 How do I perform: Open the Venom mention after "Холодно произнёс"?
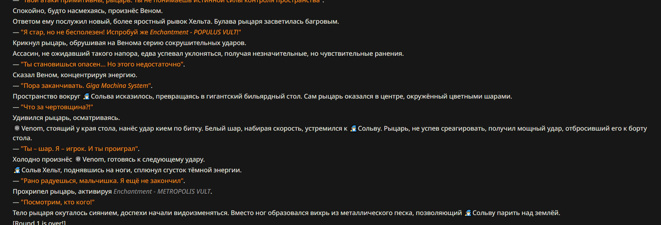[x=93, y=159]
